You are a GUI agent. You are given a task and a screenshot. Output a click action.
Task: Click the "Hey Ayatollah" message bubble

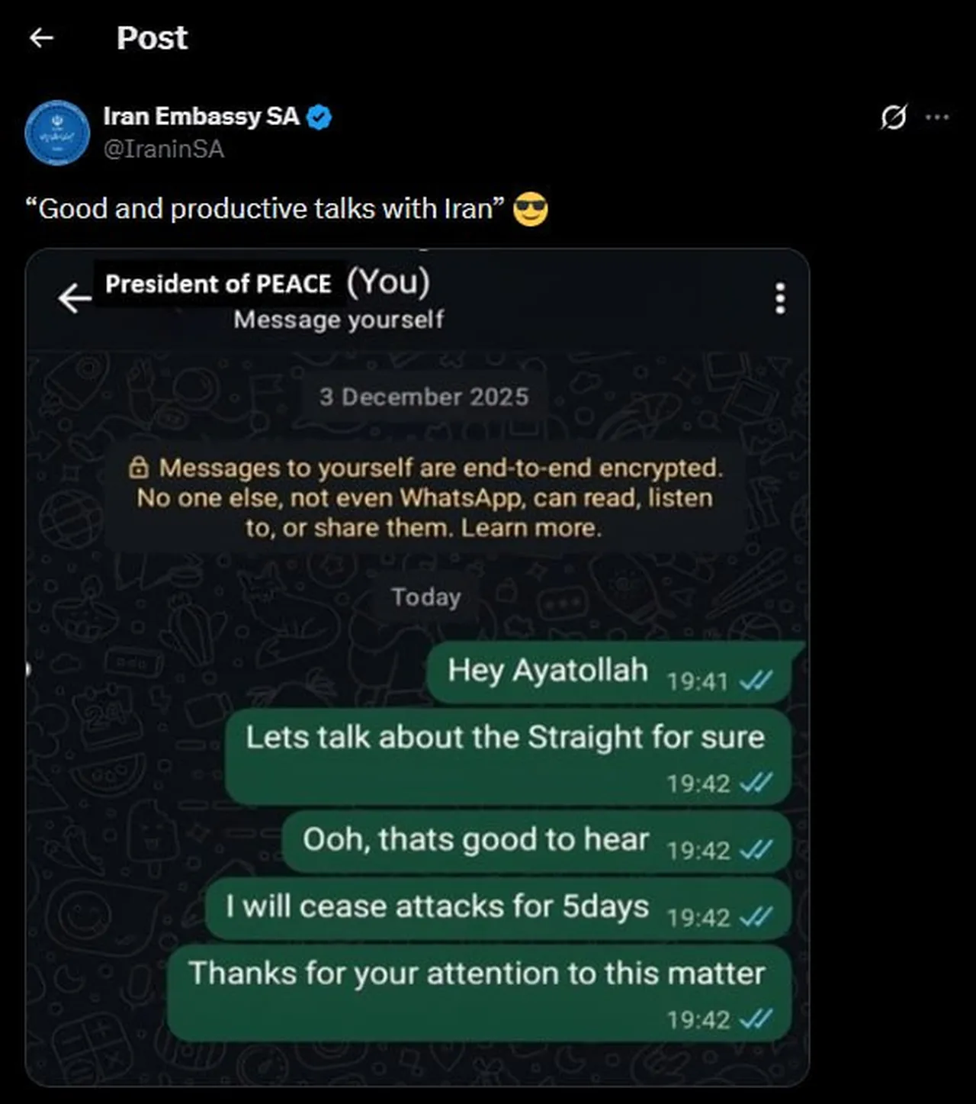(x=547, y=671)
